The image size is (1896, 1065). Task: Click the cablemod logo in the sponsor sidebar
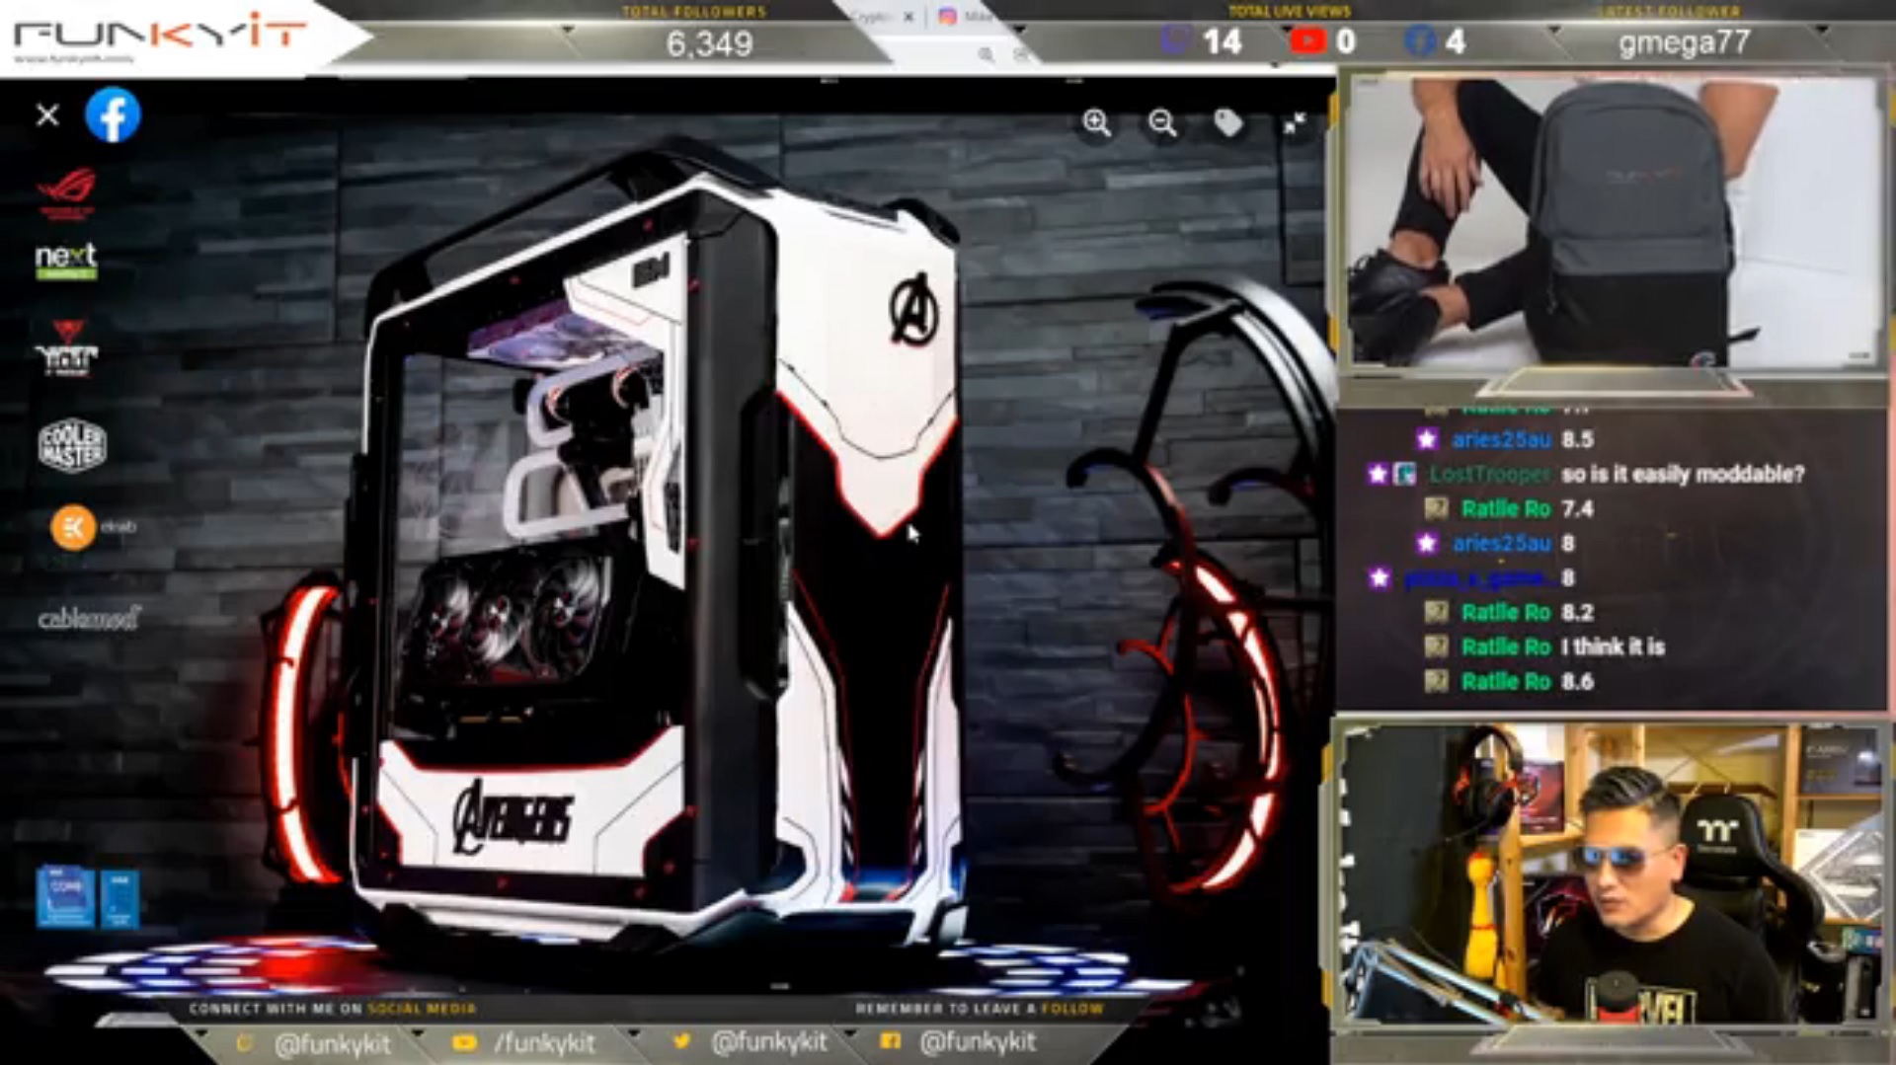click(89, 619)
